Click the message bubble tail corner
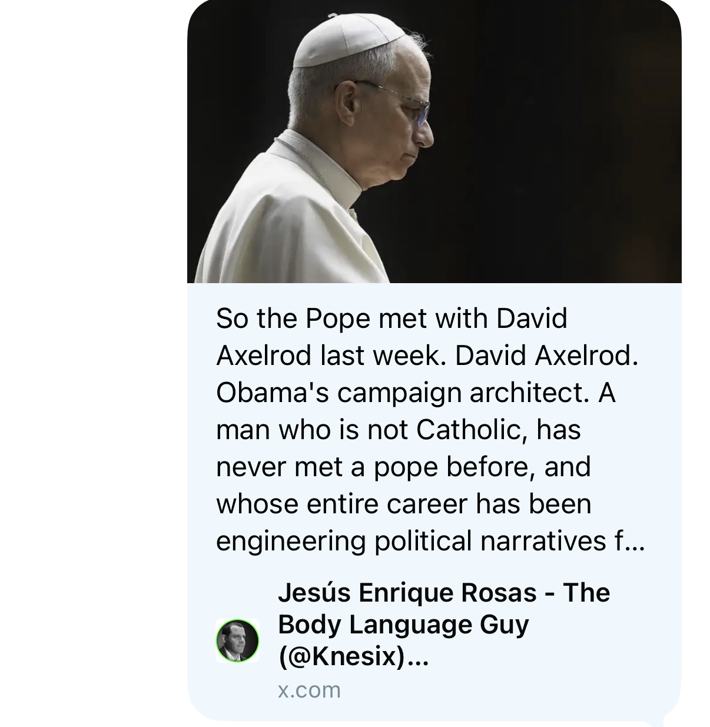 coord(668,719)
